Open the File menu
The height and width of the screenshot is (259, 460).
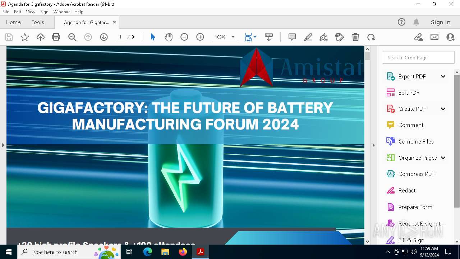point(6,12)
